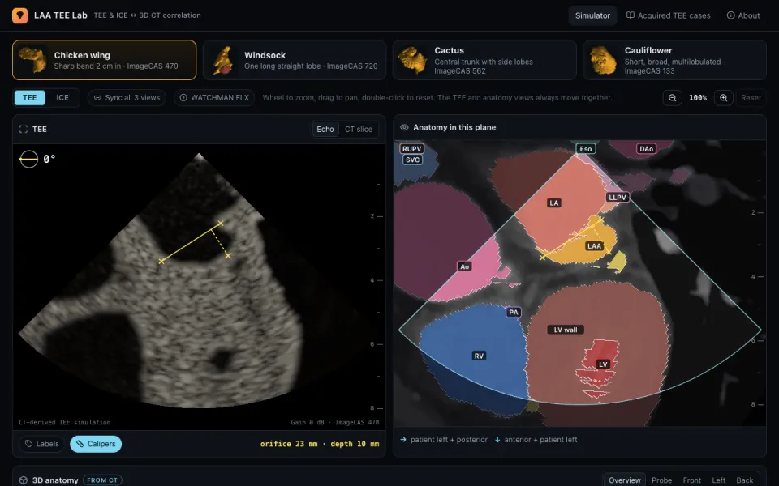Select the Probe 3D view tab
This screenshot has width=779, height=486.
point(662,480)
